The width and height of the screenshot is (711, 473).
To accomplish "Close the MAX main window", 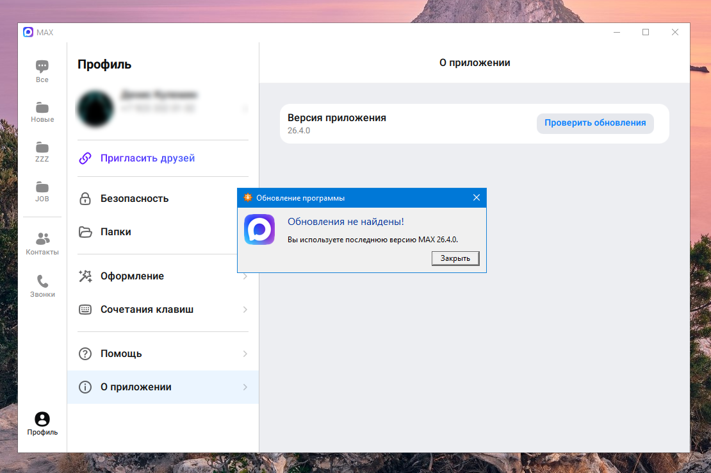I will tap(674, 32).
